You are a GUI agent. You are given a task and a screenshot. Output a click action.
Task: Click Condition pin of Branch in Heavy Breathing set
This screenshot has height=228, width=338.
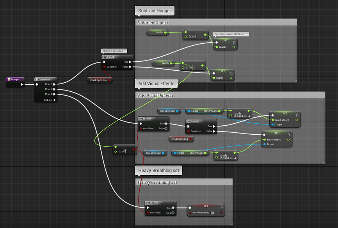click(x=148, y=213)
